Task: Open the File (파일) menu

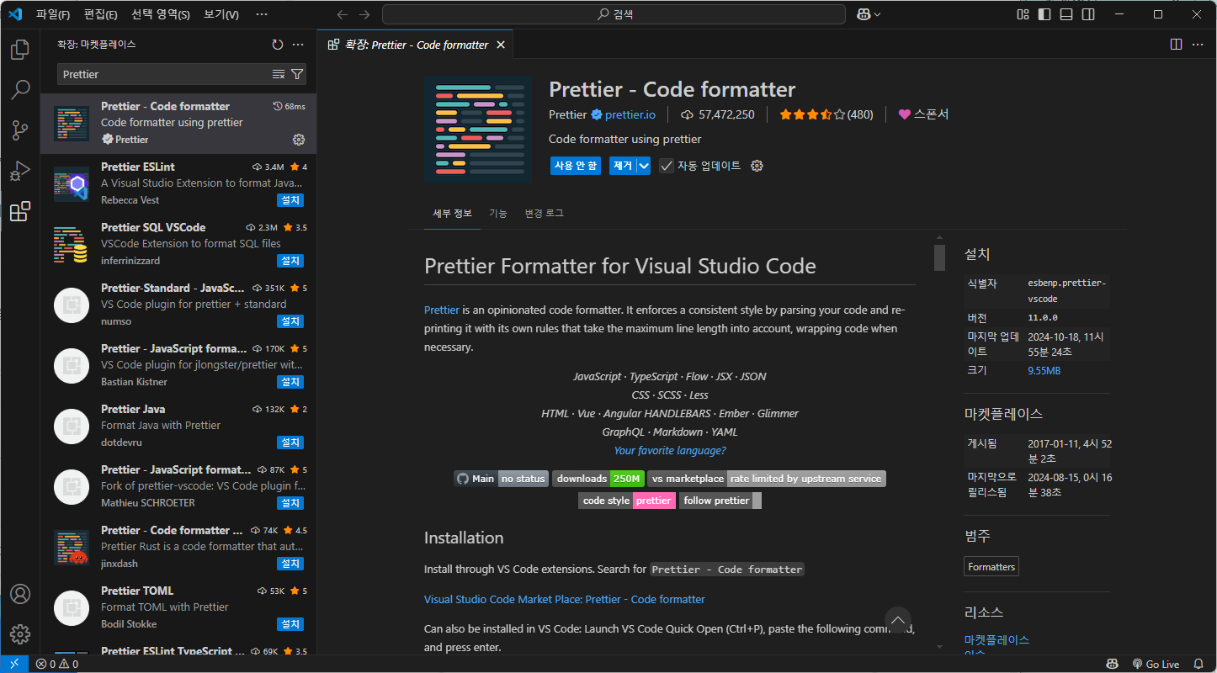Action: pyautogui.click(x=53, y=14)
